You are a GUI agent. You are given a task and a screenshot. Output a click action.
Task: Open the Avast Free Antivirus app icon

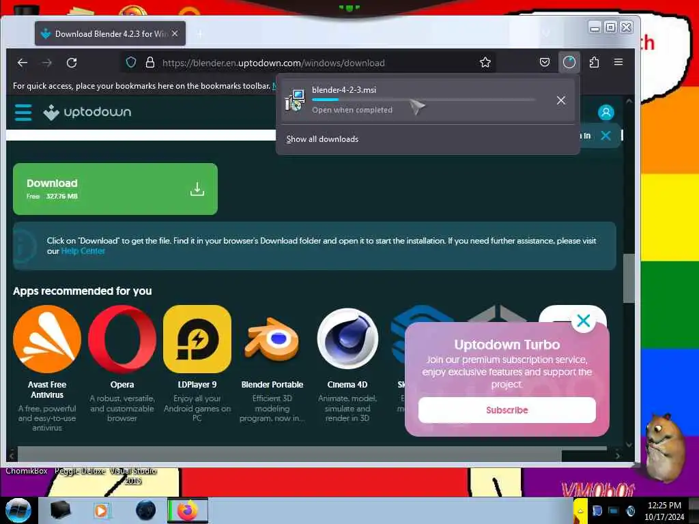tap(47, 339)
